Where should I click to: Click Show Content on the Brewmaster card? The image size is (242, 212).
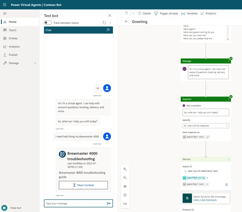[83, 185]
